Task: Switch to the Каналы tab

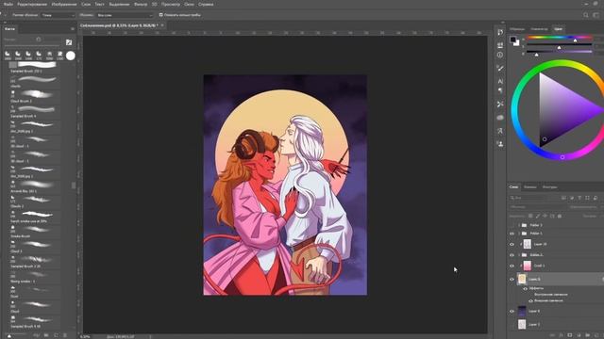Action: click(530, 187)
